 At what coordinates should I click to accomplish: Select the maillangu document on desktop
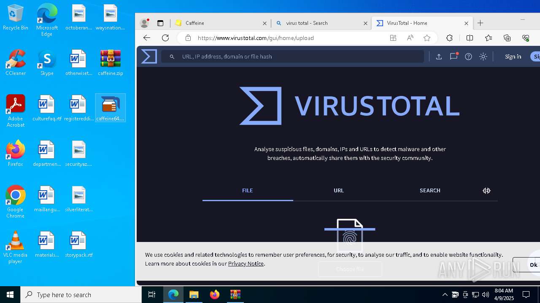tap(47, 199)
